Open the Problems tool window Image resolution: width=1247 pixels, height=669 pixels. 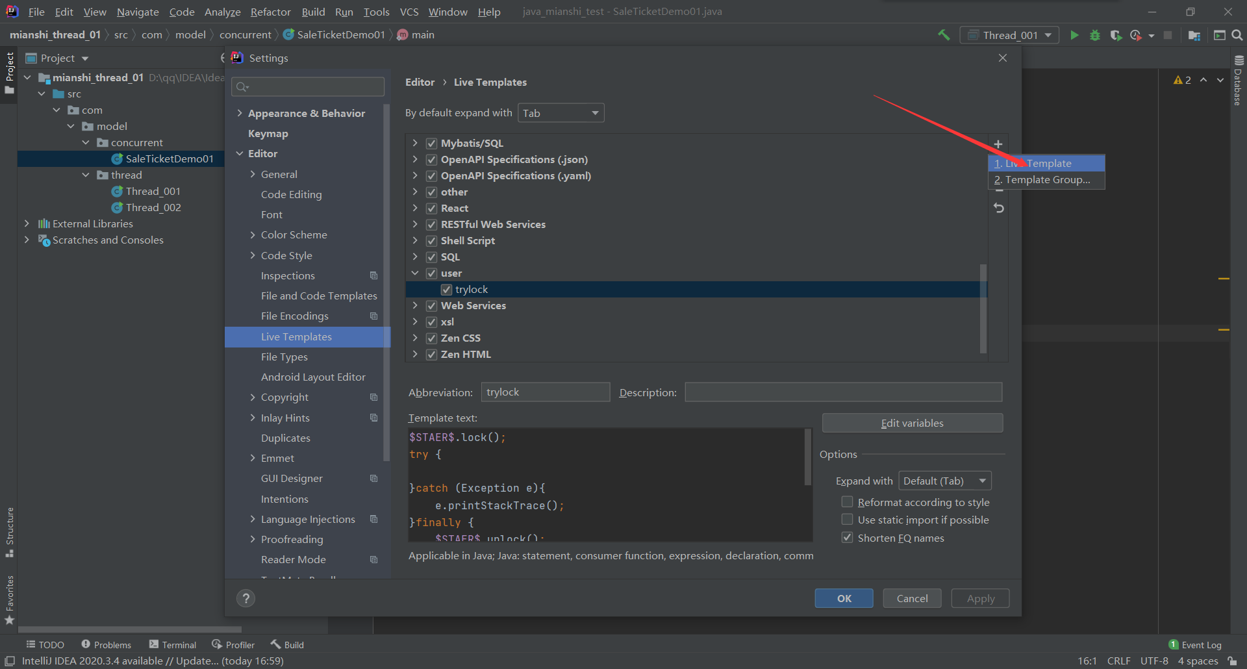[x=106, y=645]
